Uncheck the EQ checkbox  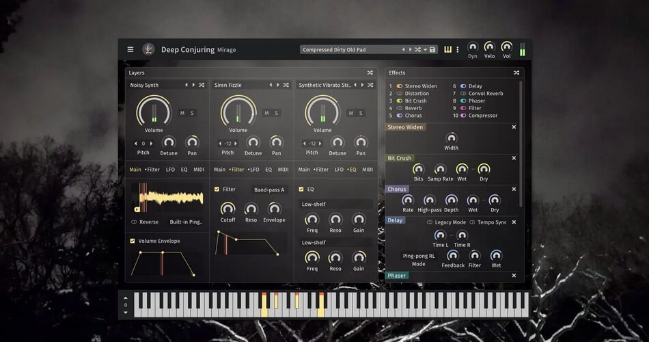pyautogui.click(x=301, y=189)
